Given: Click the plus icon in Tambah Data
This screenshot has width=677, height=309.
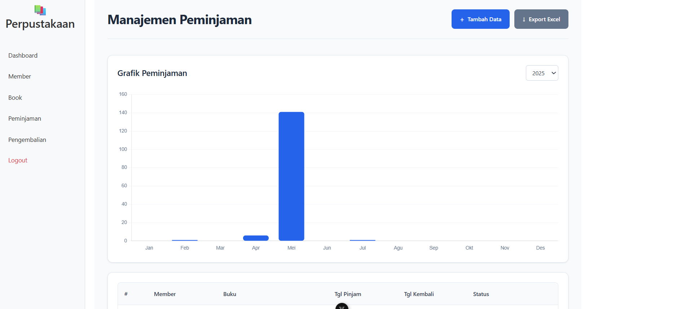Looking at the screenshot, I should click(462, 20).
